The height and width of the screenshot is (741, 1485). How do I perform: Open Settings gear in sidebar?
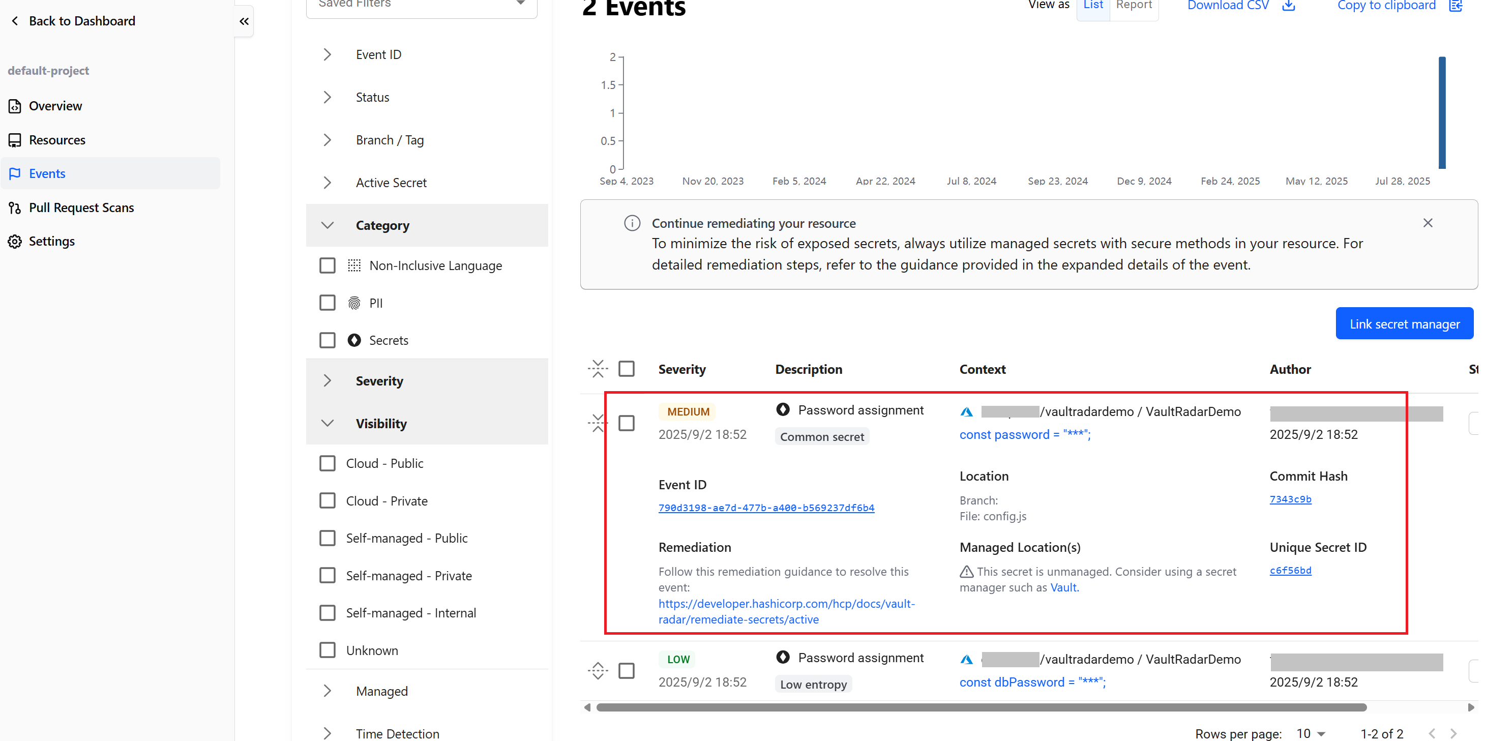click(15, 242)
